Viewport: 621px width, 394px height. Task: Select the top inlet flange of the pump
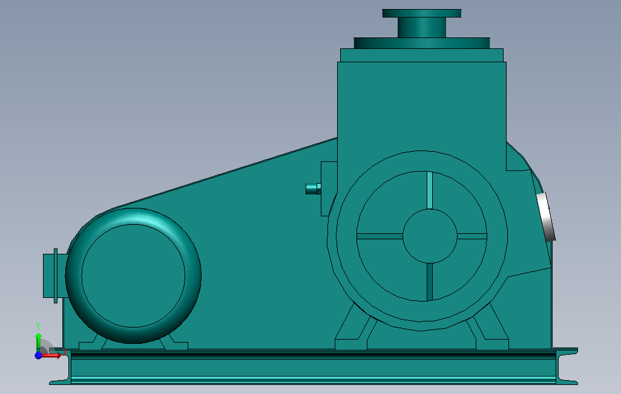point(422,13)
